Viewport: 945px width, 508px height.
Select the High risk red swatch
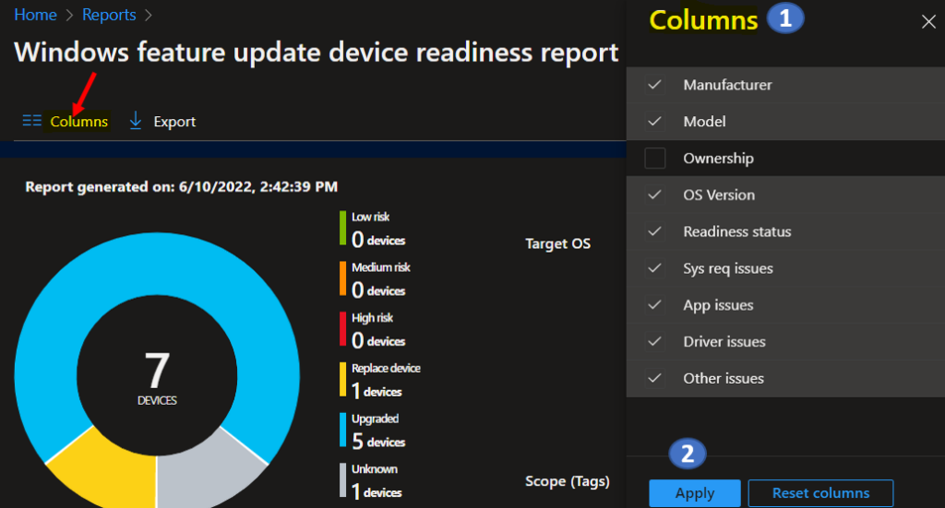342,330
